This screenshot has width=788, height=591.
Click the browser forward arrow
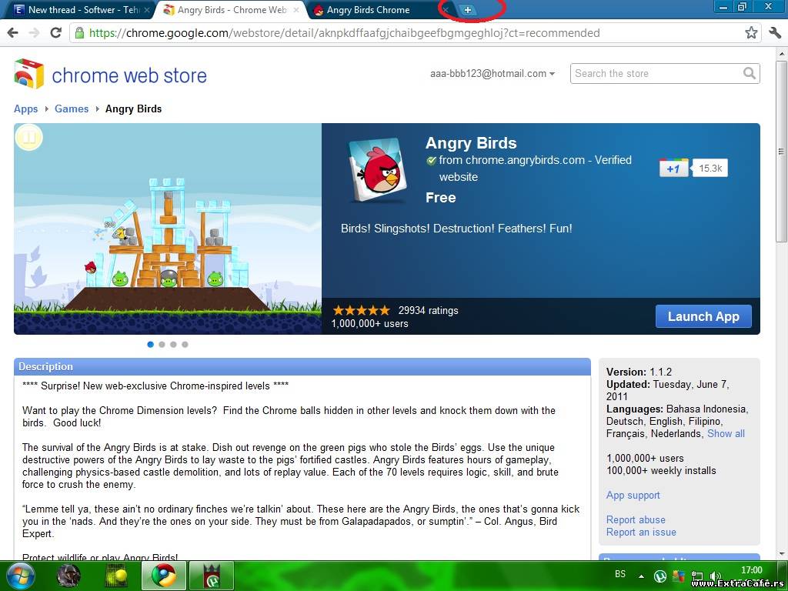point(34,33)
